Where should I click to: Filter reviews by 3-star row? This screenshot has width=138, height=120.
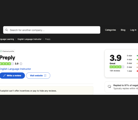click(132, 63)
